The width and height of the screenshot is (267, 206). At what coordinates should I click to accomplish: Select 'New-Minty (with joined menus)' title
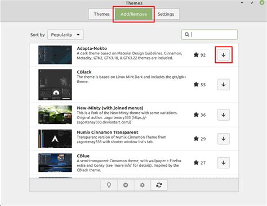click(x=110, y=108)
